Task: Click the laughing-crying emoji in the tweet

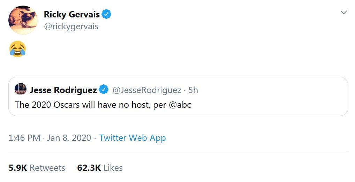Action: coord(17,49)
